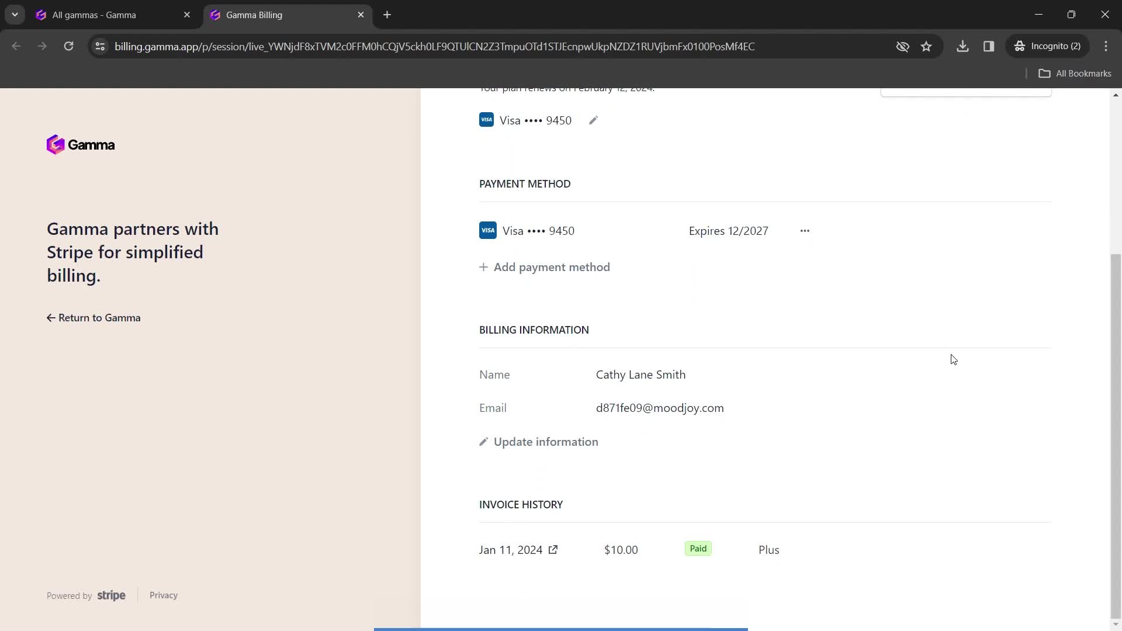Open the downloads icon in toolbar
The height and width of the screenshot is (631, 1122).
962,46
